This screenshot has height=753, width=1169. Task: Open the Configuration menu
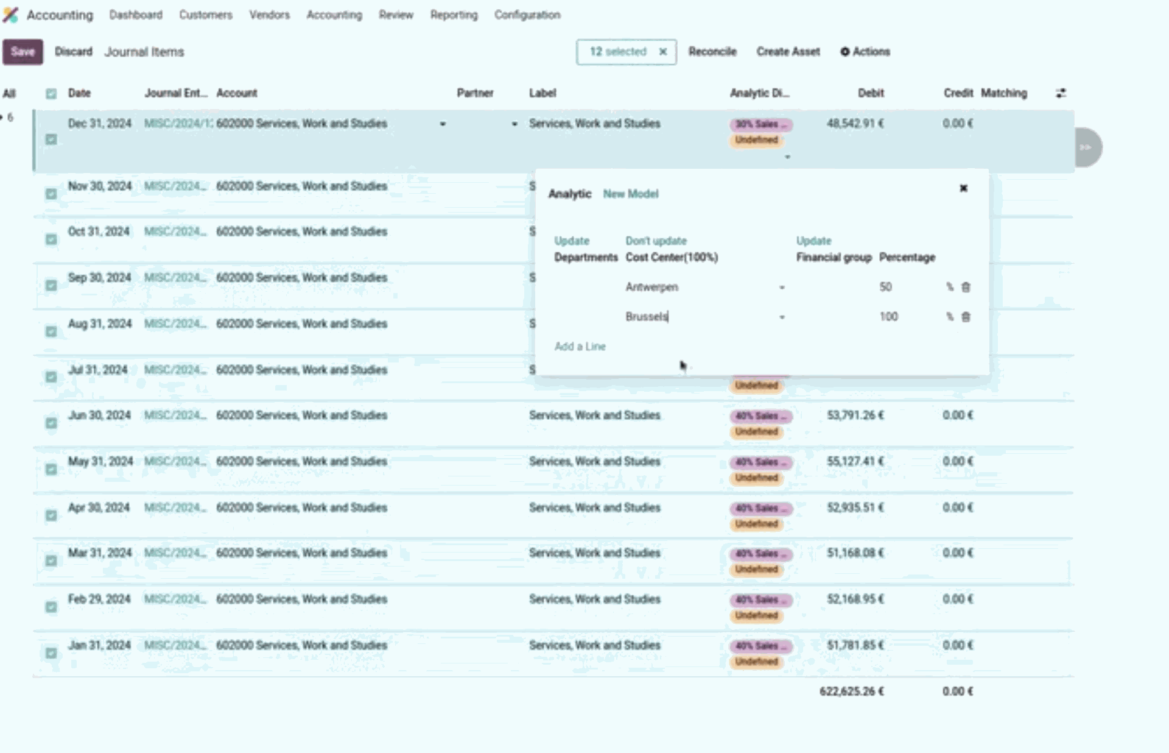tap(527, 15)
